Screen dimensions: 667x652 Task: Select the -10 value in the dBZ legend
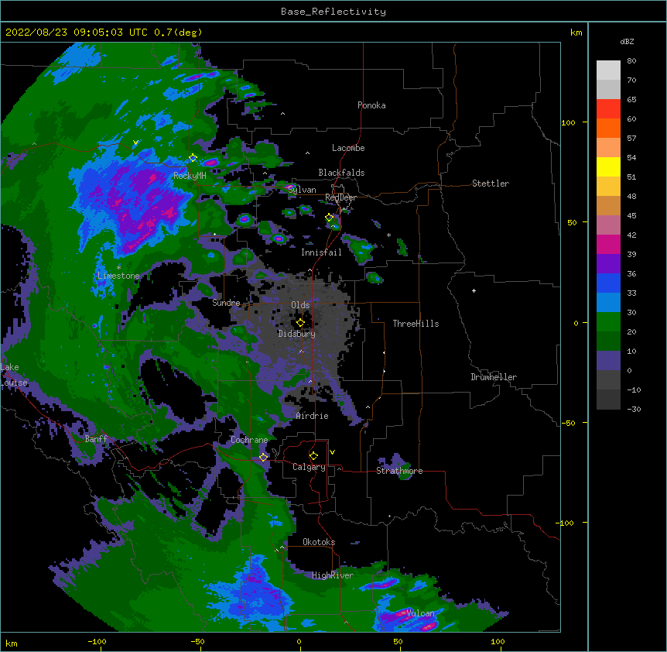634,389
